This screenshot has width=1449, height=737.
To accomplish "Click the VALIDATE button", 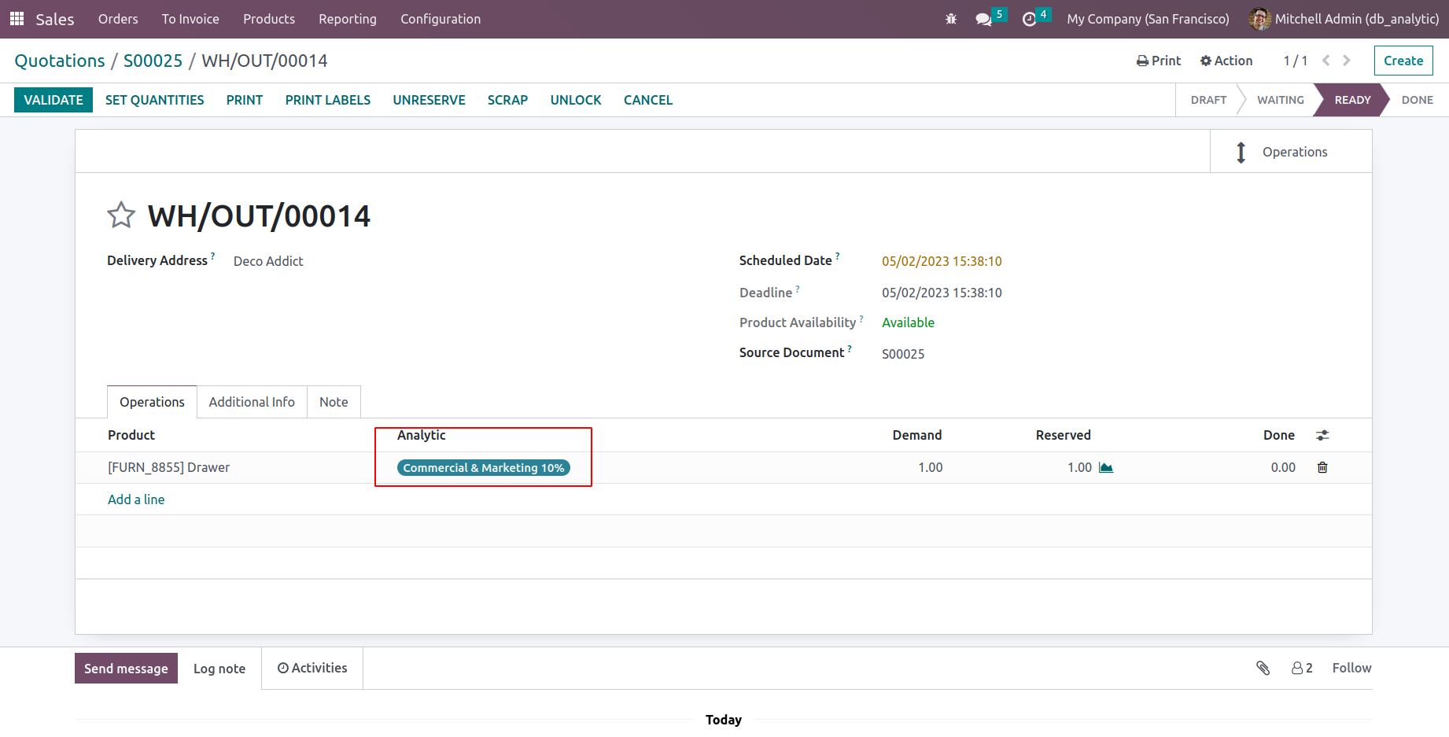I will [x=53, y=100].
